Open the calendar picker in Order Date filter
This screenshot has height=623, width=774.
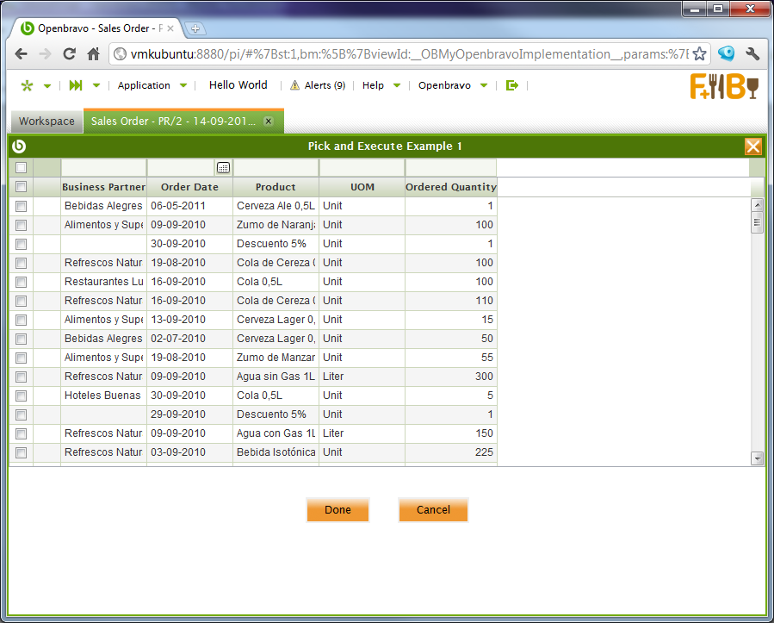(223, 168)
